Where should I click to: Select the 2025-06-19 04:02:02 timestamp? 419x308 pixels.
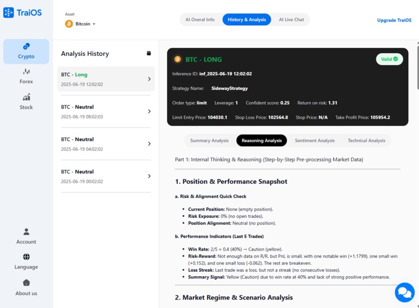82,149
